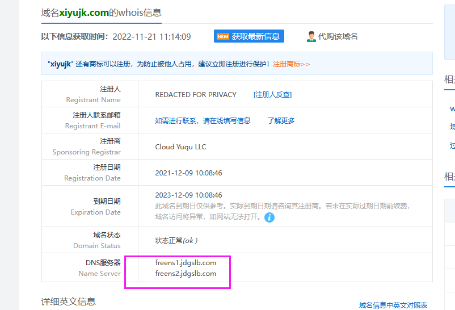Click 如需进行联系，请在线填写信息 link
The height and width of the screenshot is (310, 455).
[203, 121]
